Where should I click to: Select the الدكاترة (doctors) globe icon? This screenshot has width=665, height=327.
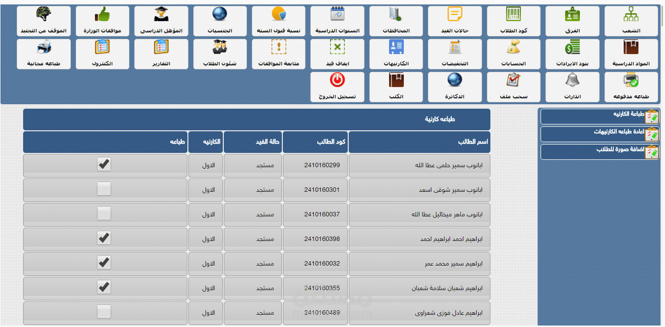click(454, 87)
